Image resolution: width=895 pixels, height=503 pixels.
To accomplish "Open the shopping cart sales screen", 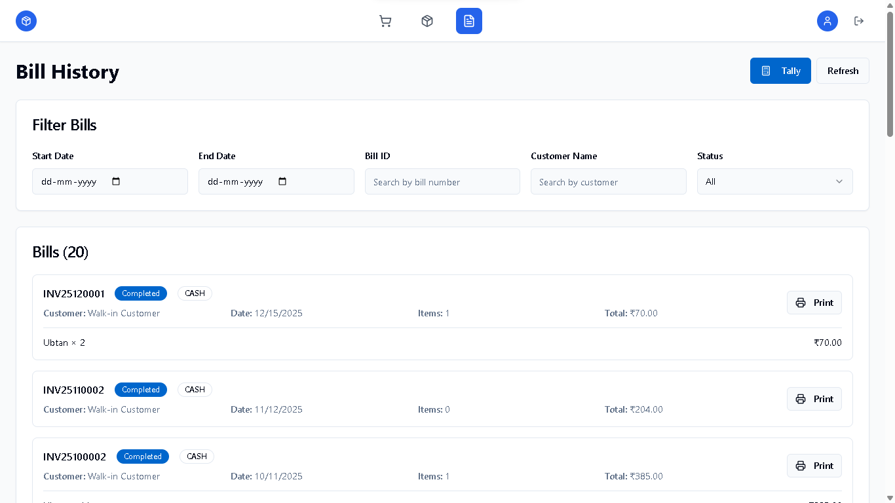I will [x=385, y=21].
